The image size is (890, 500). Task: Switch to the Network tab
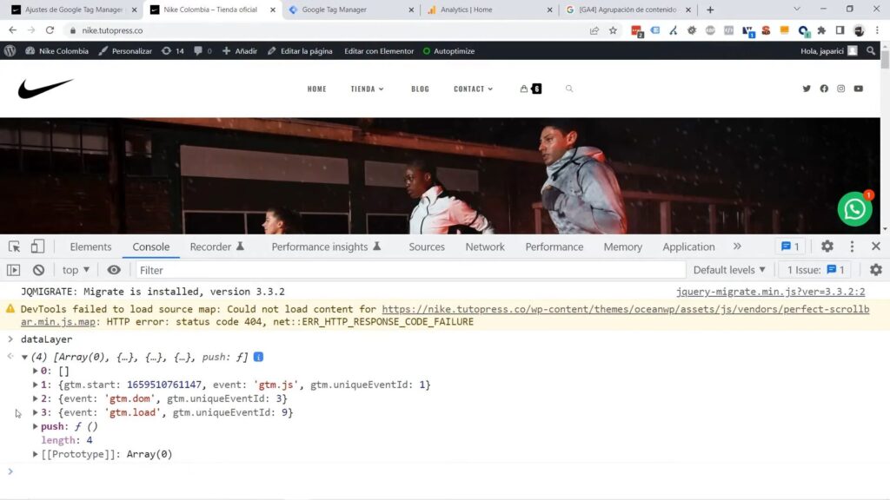[485, 247]
